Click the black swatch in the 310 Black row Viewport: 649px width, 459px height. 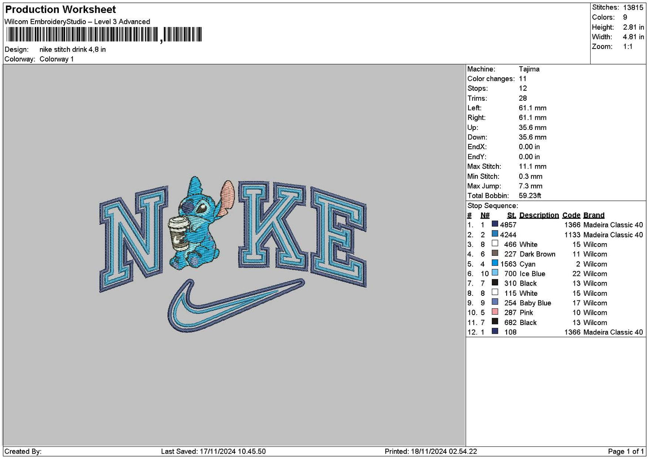(494, 283)
